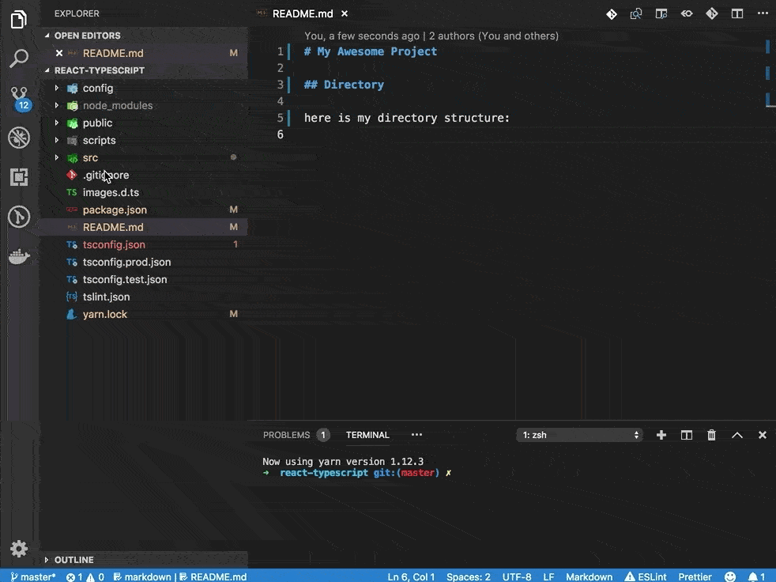
Task: Change file encoding UTF-8
Action: (x=517, y=576)
